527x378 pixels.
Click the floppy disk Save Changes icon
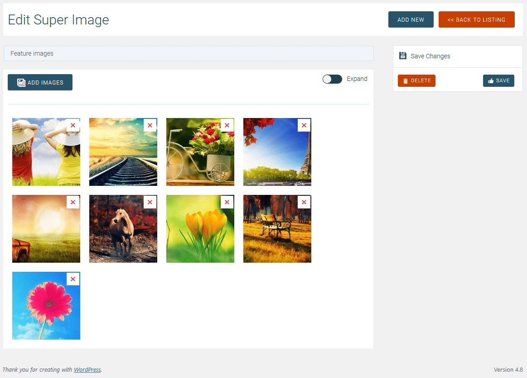pos(403,56)
